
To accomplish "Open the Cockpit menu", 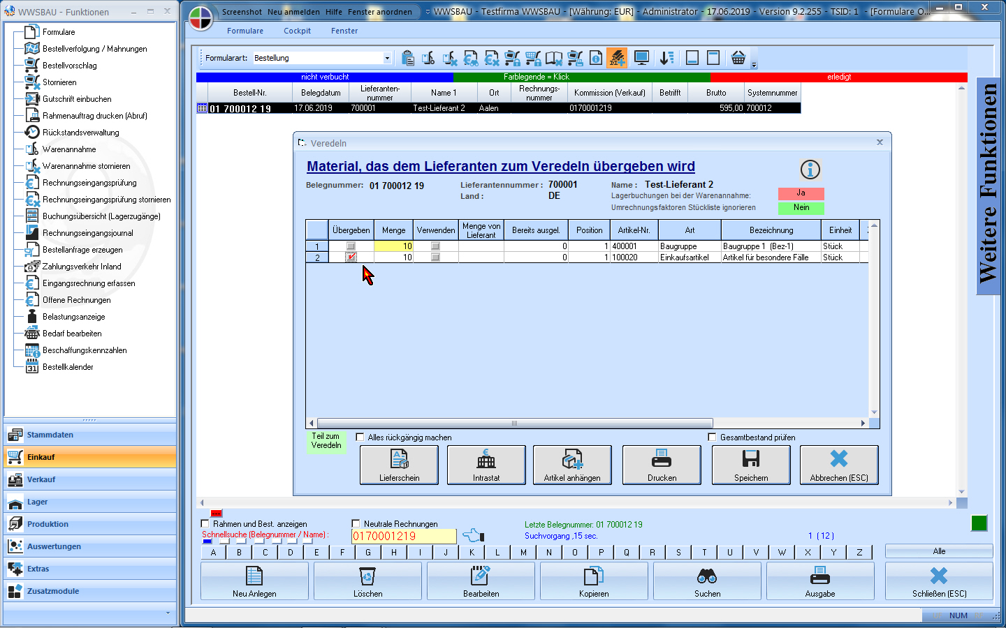I will coord(297,31).
